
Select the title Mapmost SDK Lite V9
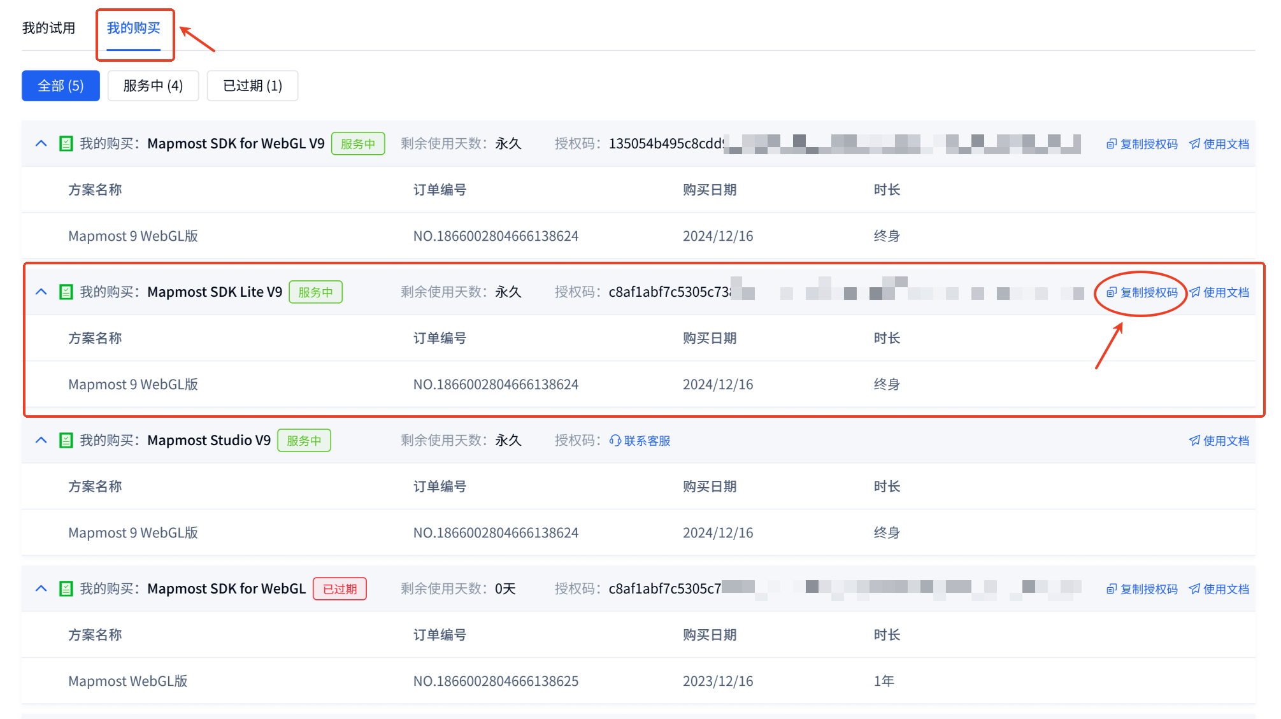(215, 292)
